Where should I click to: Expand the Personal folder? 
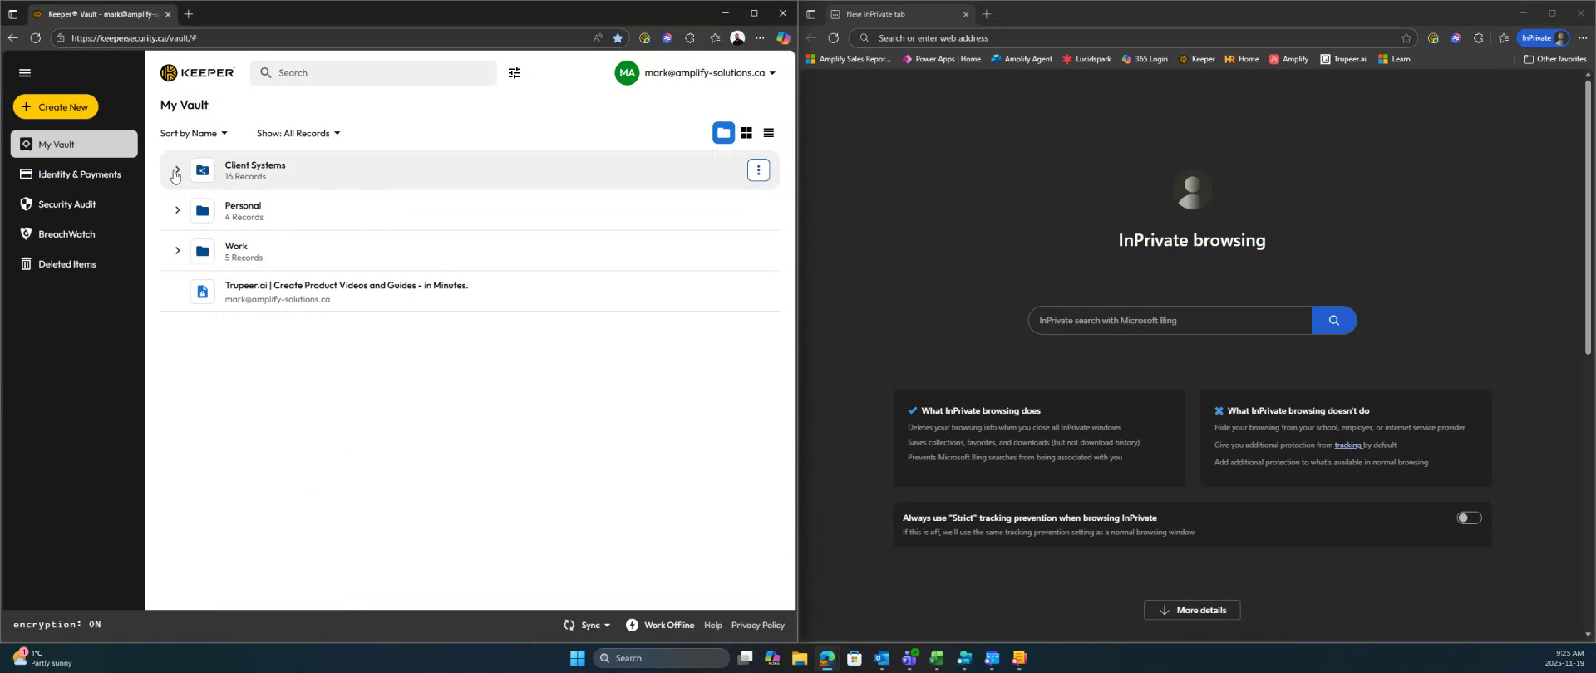pyautogui.click(x=177, y=210)
